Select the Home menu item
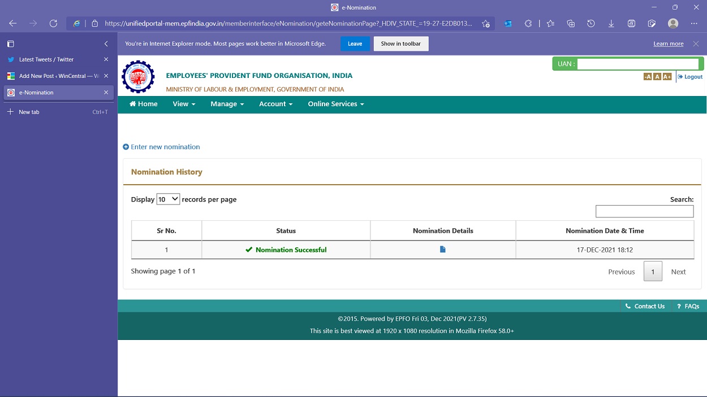The image size is (707, 397). [143, 104]
